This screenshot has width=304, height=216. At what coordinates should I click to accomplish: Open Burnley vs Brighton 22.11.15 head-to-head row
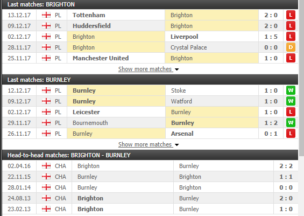click(150, 177)
